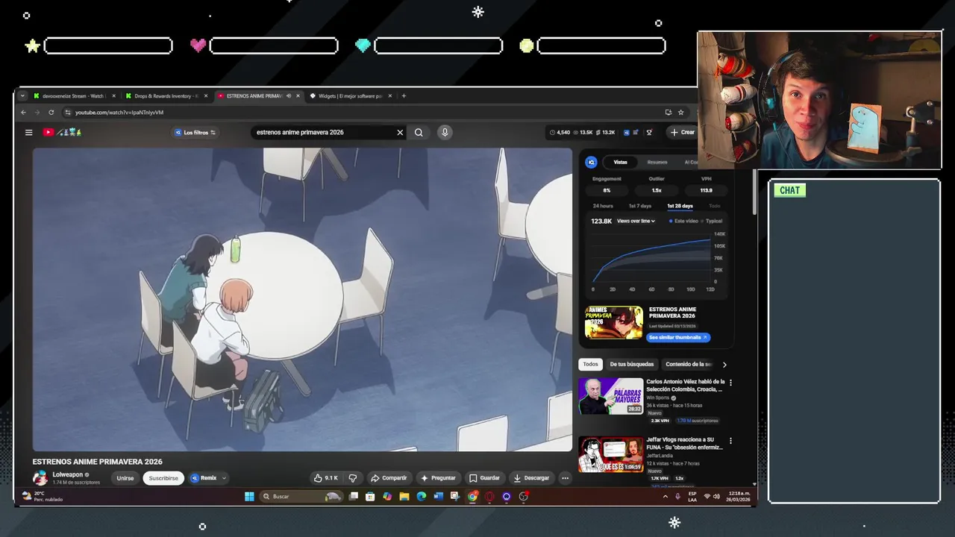955x537 pixels.
Task: Click the install app icon in address bar
Action: (668, 112)
